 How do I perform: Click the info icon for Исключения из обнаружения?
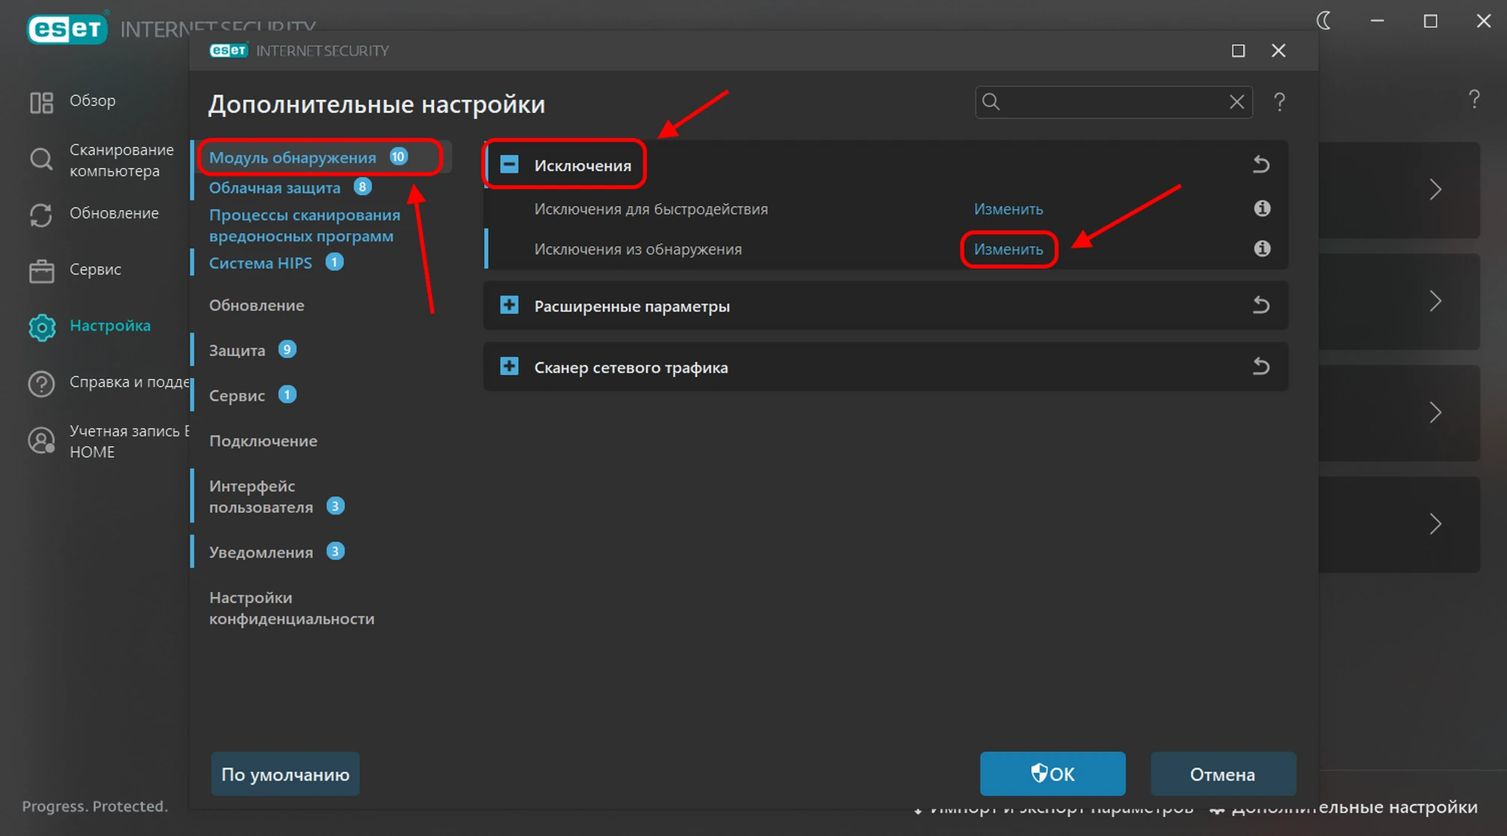[1262, 249]
